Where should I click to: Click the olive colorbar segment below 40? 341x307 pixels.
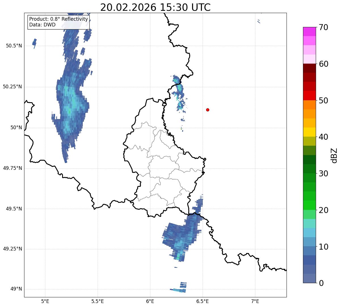click(x=310, y=141)
